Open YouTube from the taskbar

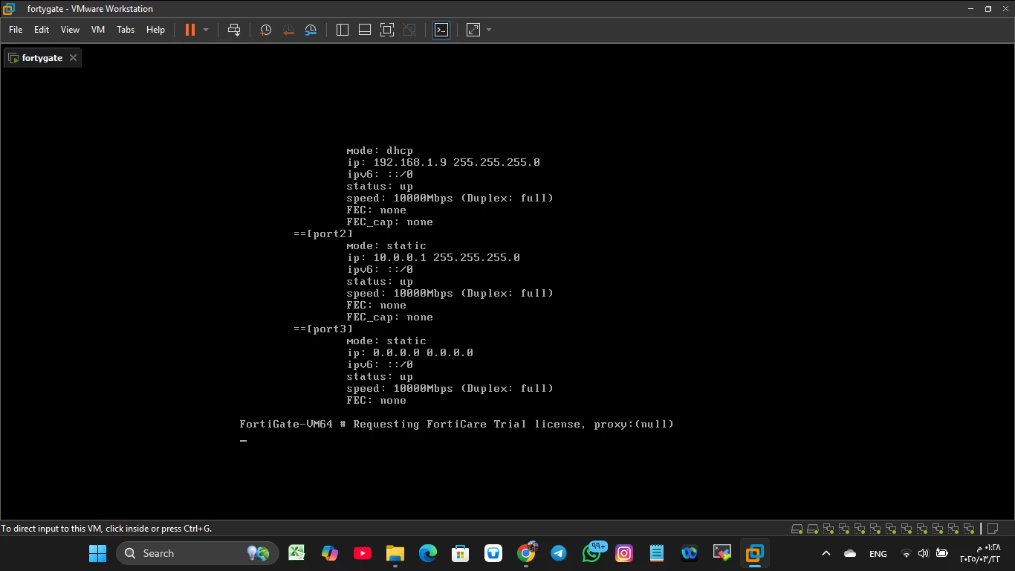click(x=363, y=553)
